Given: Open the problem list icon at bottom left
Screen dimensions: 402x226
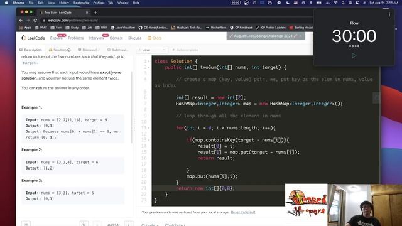Looking at the screenshot, I should point(26,224).
